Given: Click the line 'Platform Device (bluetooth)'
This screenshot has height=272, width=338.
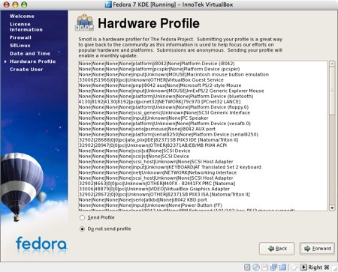Looking at the screenshot, I should coord(166,97).
